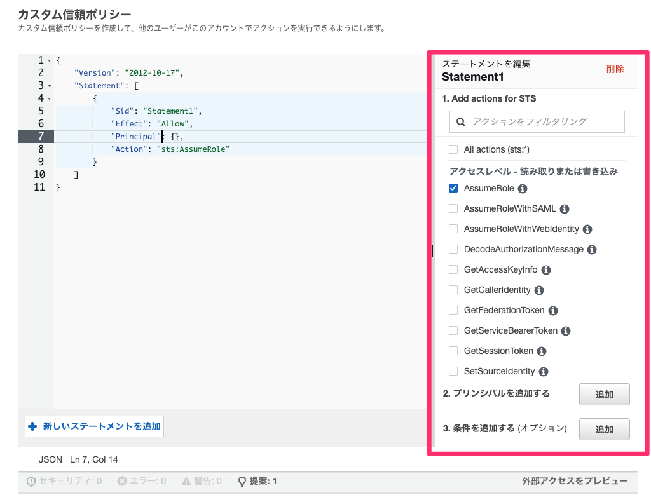Enable the AssumeRoleWithSAML checkbox
Image resolution: width=651 pixels, height=502 pixels.
click(x=453, y=208)
